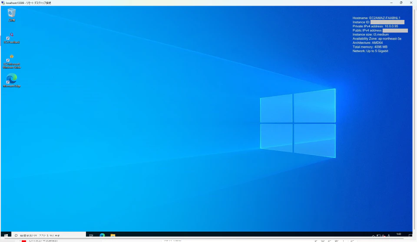Click the Remote Desktop vertical scrollbar
The image size is (417, 242).
[414, 120]
